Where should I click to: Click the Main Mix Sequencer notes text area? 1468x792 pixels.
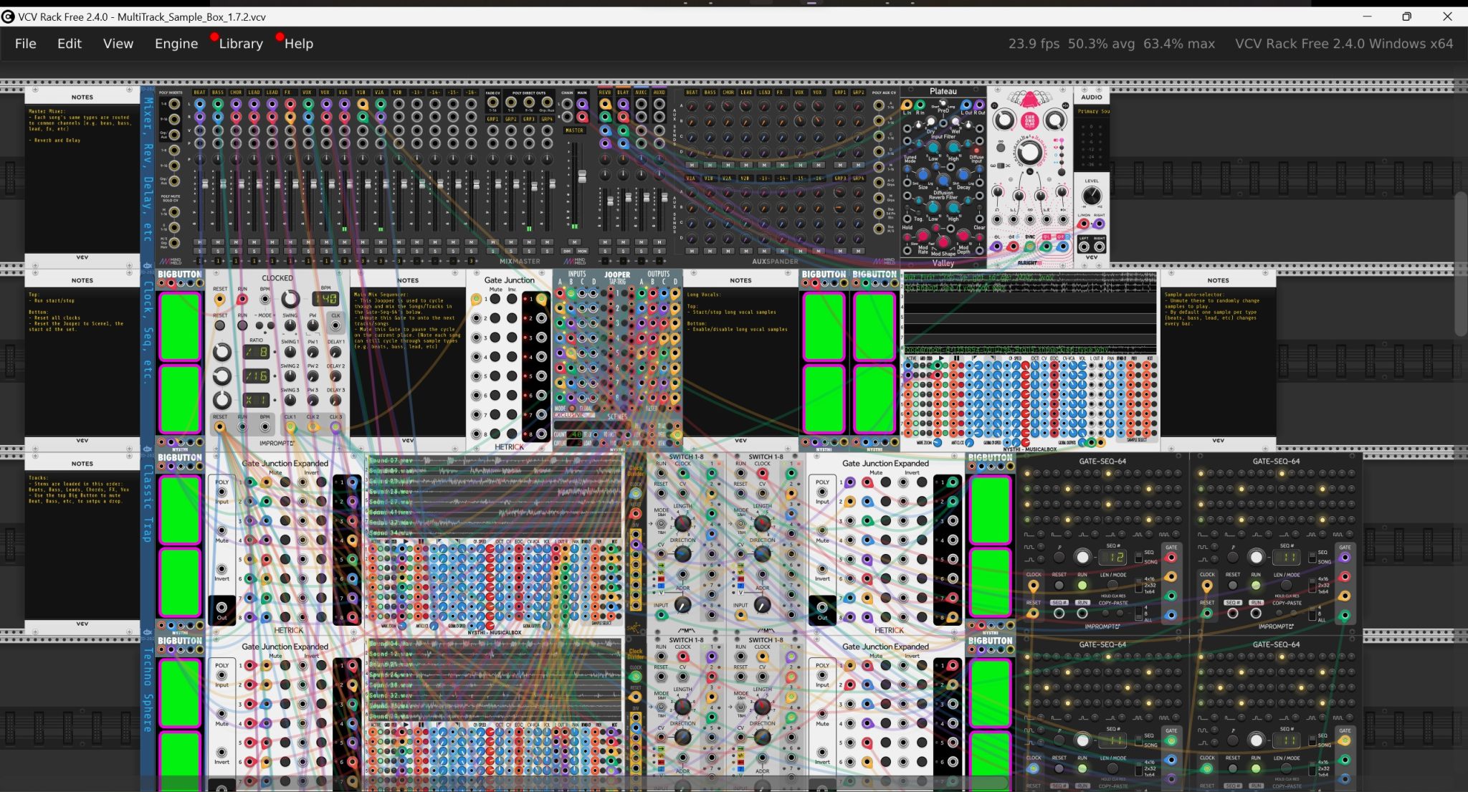tap(407, 362)
